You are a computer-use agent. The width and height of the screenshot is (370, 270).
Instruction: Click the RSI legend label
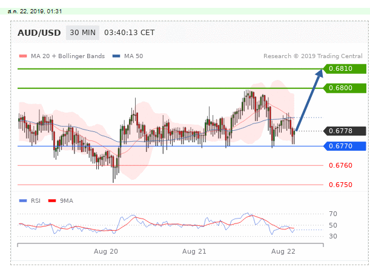point(36,201)
